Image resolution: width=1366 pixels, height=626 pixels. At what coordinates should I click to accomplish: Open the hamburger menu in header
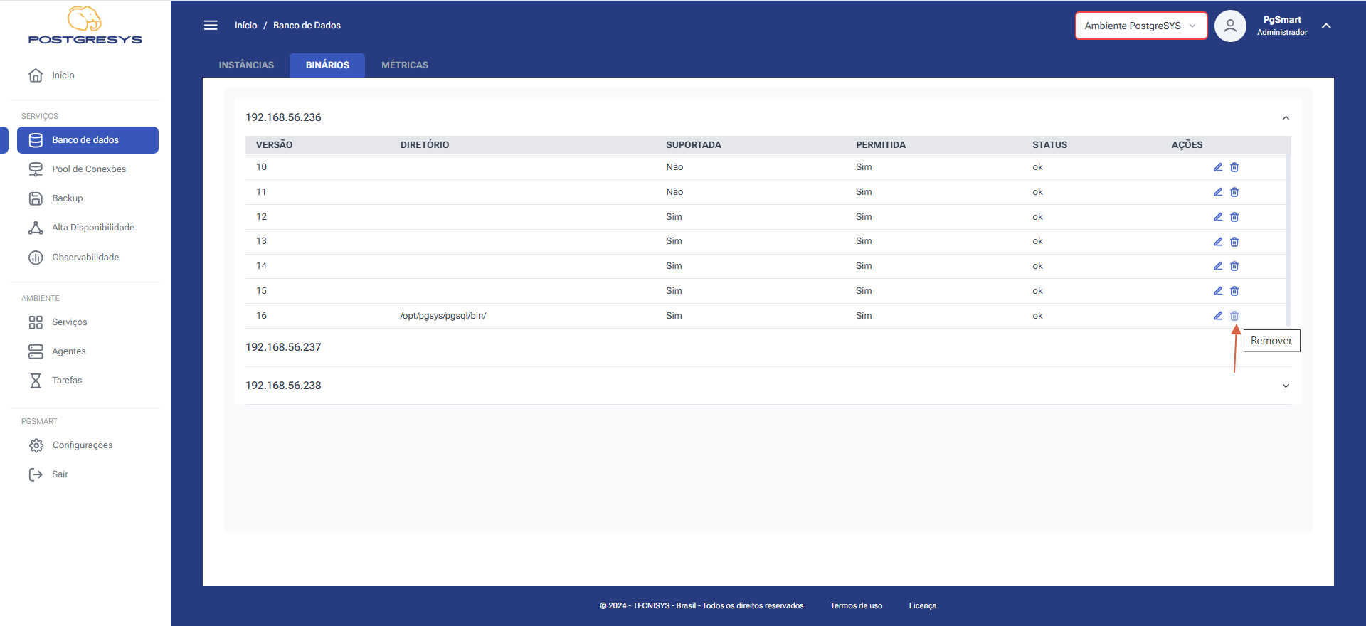pos(211,26)
